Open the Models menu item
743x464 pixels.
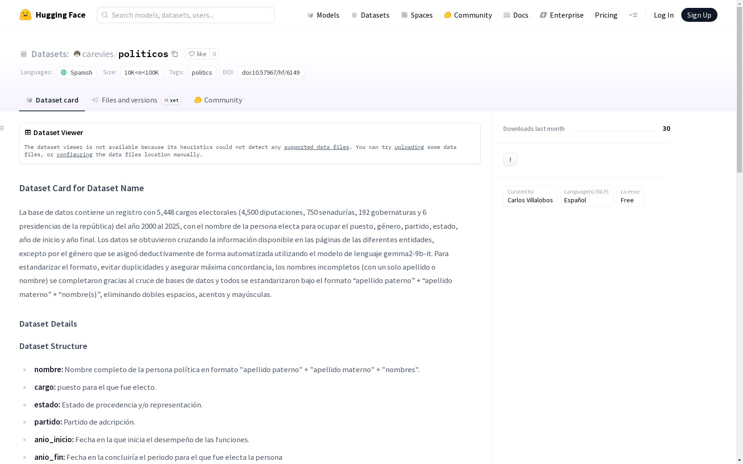[323, 15]
